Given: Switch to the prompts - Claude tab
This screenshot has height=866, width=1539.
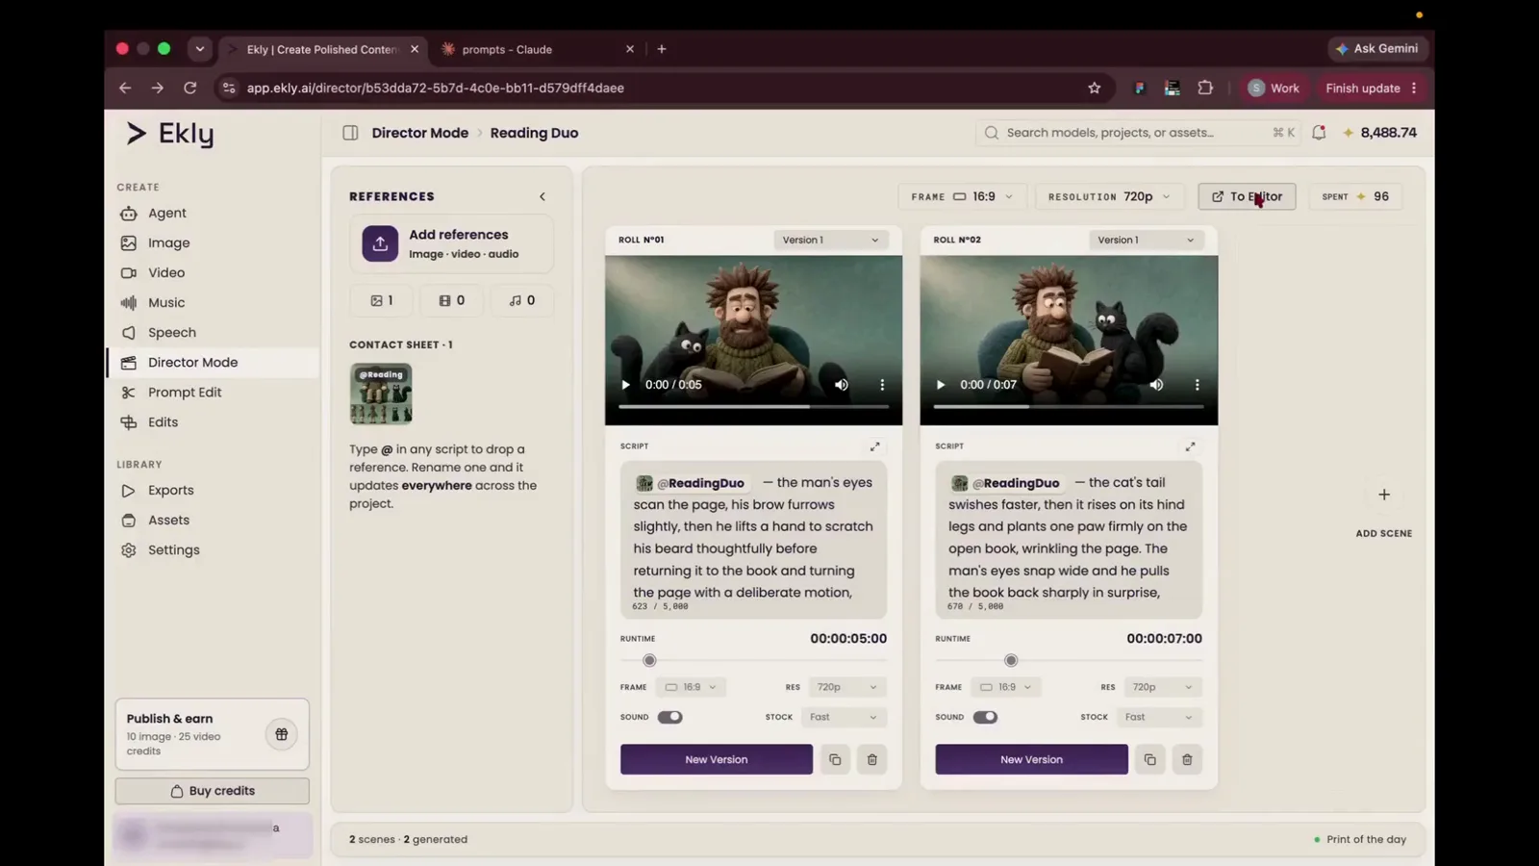Looking at the screenshot, I should pyautogui.click(x=538, y=49).
